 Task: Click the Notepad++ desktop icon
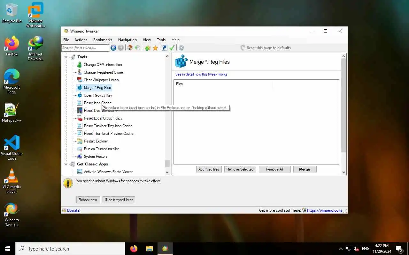point(12,110)
